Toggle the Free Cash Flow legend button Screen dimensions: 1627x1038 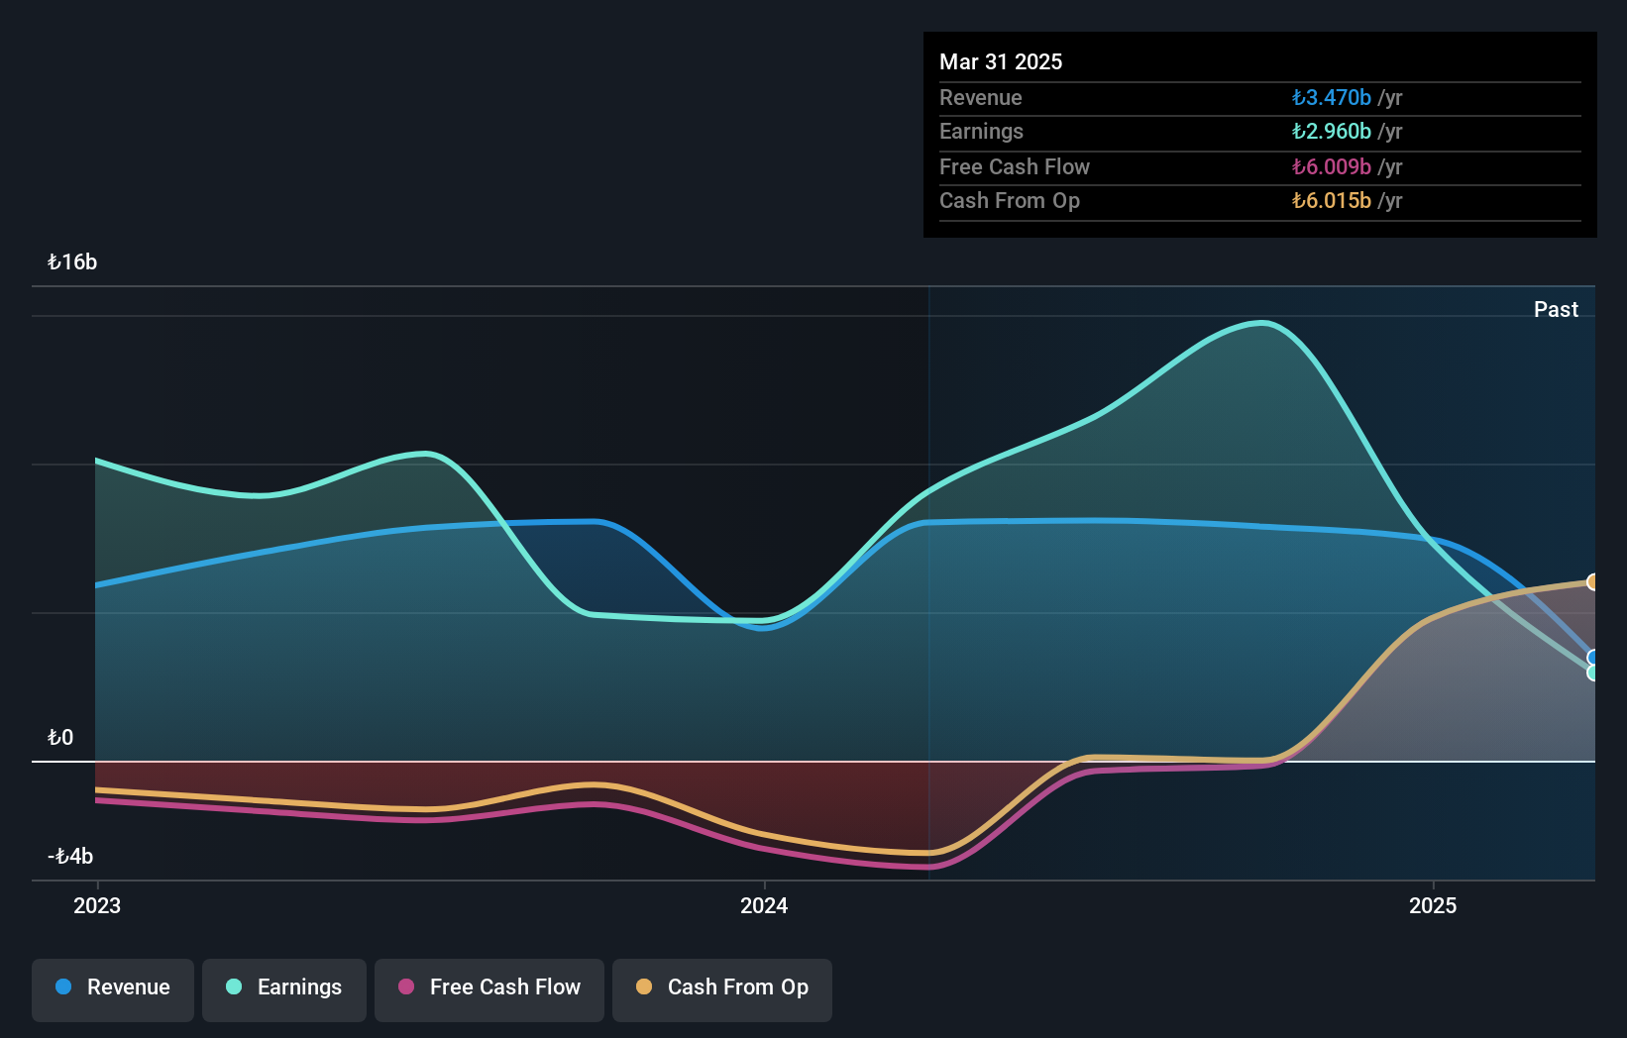489,989
